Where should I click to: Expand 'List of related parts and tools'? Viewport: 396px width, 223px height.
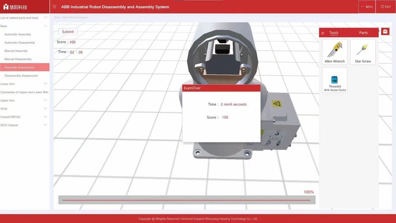24,18
